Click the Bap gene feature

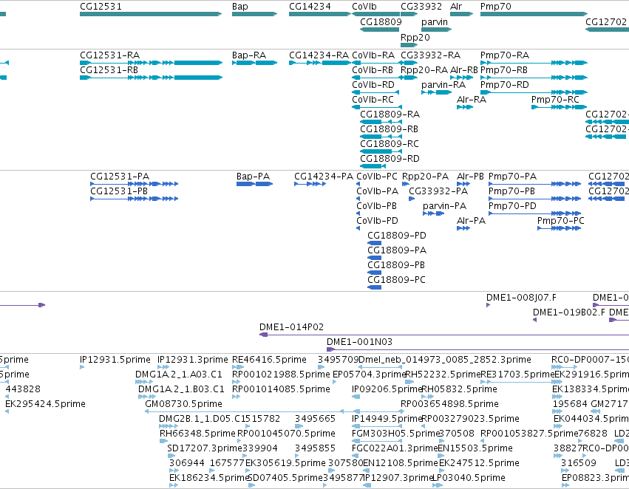[254, 14]
